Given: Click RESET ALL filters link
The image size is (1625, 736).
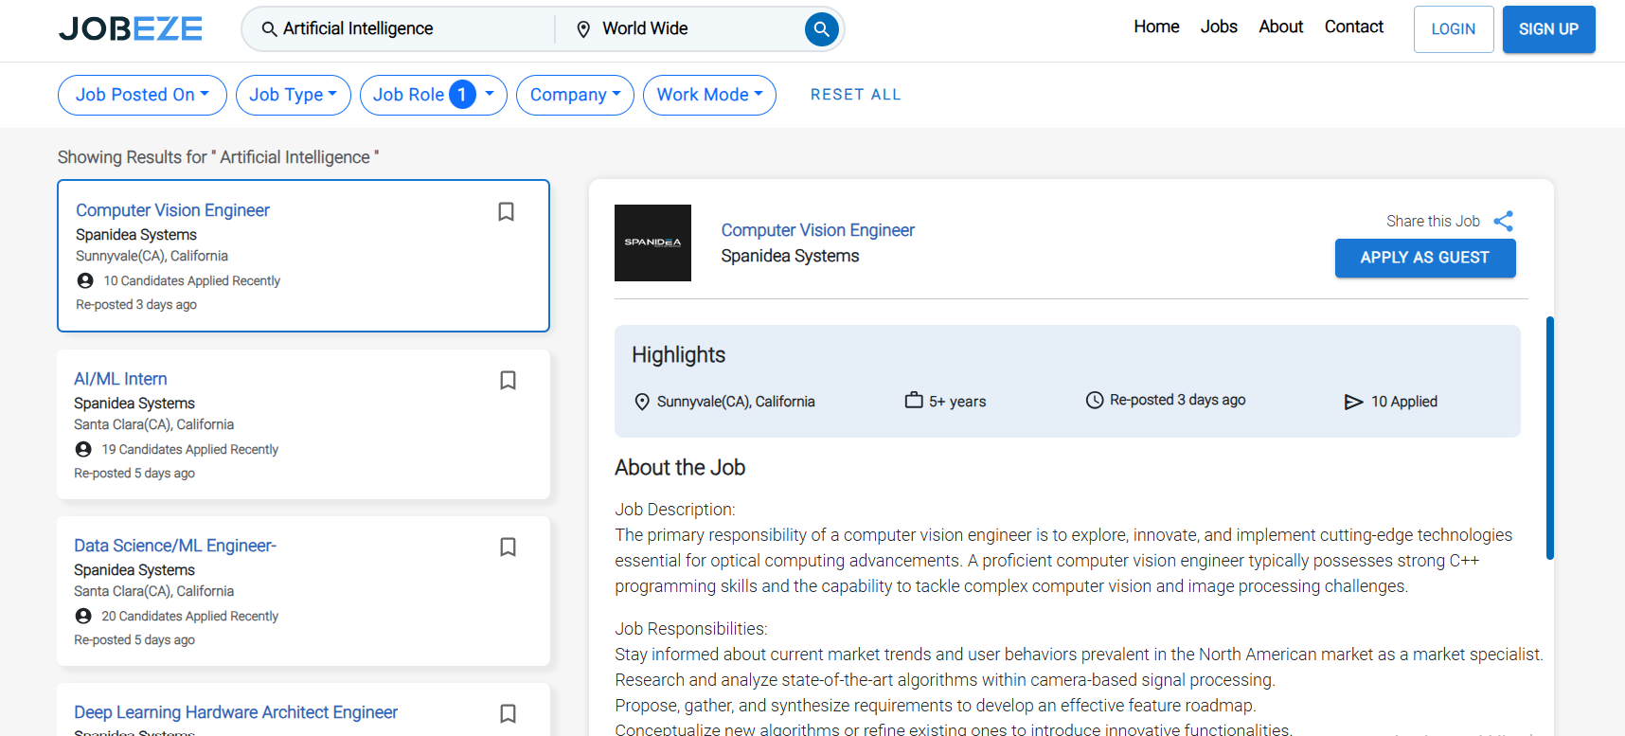Looking at the screenshot, I should (856, 95).
